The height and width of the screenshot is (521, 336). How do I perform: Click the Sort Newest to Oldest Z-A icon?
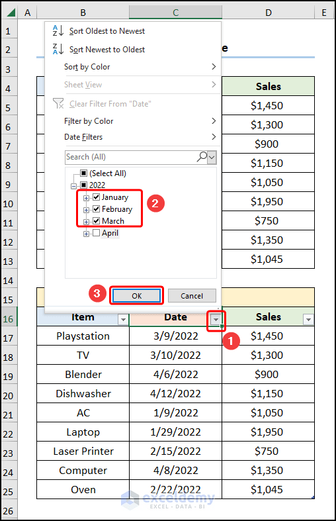58,49
